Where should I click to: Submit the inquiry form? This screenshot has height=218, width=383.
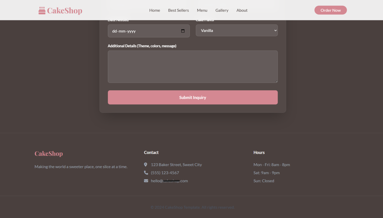(192, 97)
